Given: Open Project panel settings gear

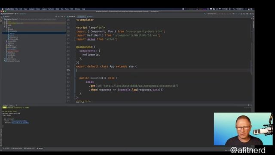Looking at the screenshot, I should click(x=62, y=16).
